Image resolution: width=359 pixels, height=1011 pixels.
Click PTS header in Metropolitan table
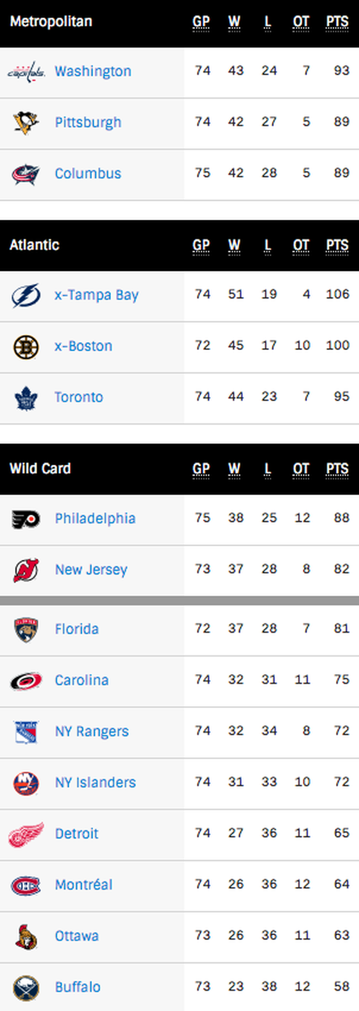coord(337,22)
